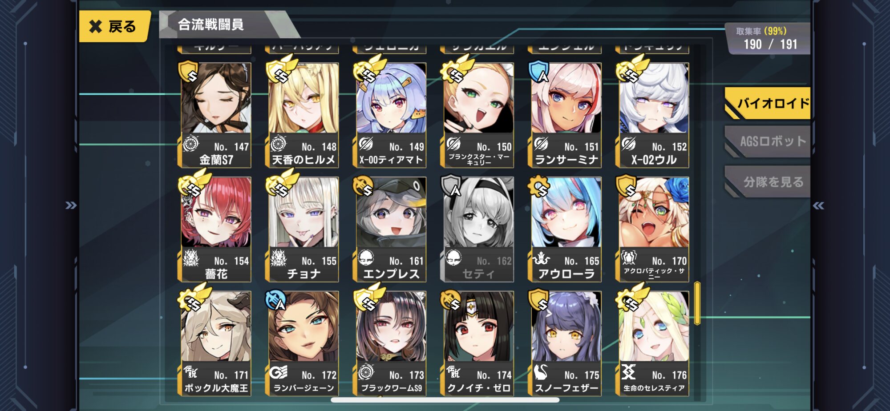Click the X emblem beside No. 176

click(628, 372)
